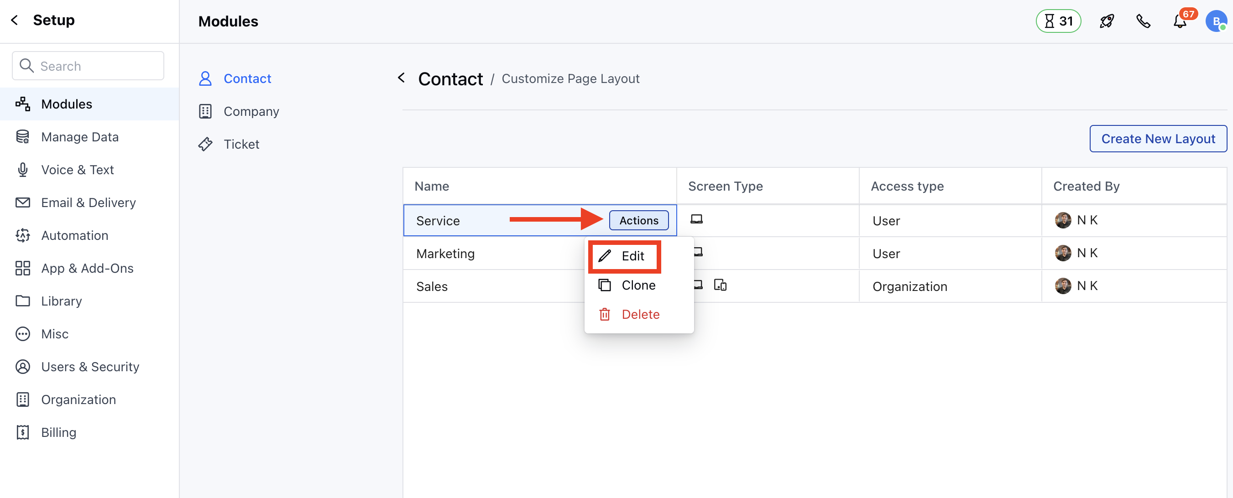Open user profile avatar B
The height and width of the screenshot is (498, 1233).
point(1216,21)
